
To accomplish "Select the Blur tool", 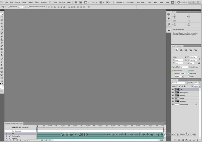I will pos(2,52).
